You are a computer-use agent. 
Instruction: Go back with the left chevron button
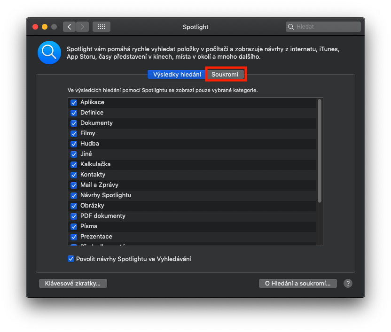click(x=70, y=27)
